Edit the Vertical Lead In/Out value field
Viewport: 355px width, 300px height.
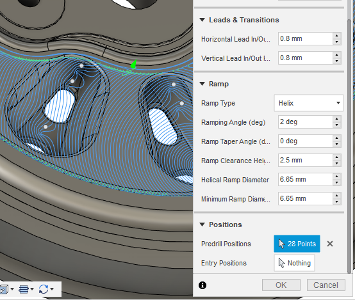pyautogui.click(x=306, y=58)
